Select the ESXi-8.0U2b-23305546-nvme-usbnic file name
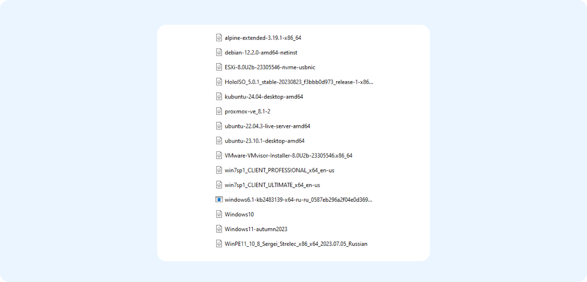This screenshot has height=282, width=587. click(270, 67)
